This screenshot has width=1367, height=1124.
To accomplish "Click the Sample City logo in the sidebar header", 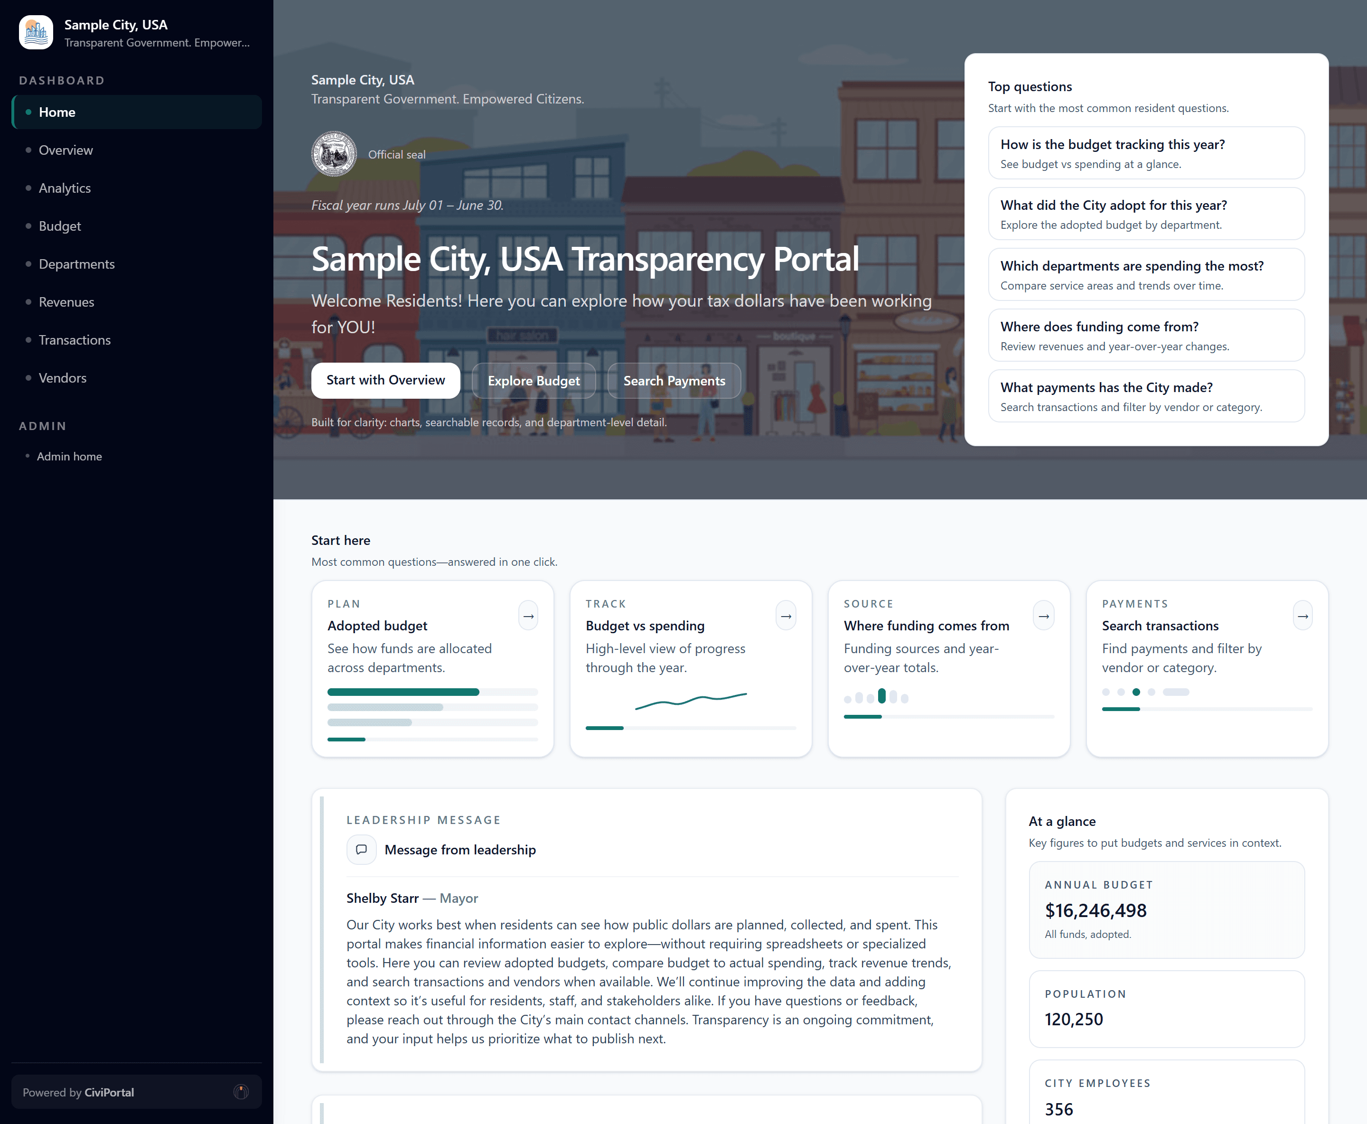I will point(36,32).
